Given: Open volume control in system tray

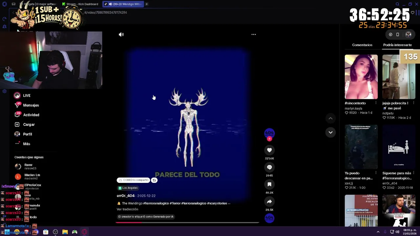Looking at the screenshot, I should coord(397,232).
